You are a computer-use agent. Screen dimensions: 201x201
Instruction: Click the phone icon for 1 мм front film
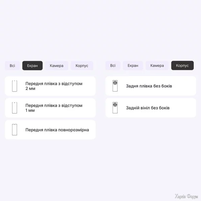tap(14, 108)
